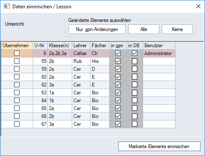Click the 'in DB' checkbox for lesson 6
The height and width of the screenshot is (156, 205).
pyautogui.click(x=134, y=53)
